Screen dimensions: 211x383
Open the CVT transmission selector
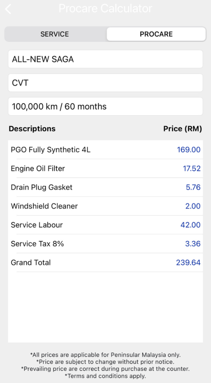tap(105, 83)
